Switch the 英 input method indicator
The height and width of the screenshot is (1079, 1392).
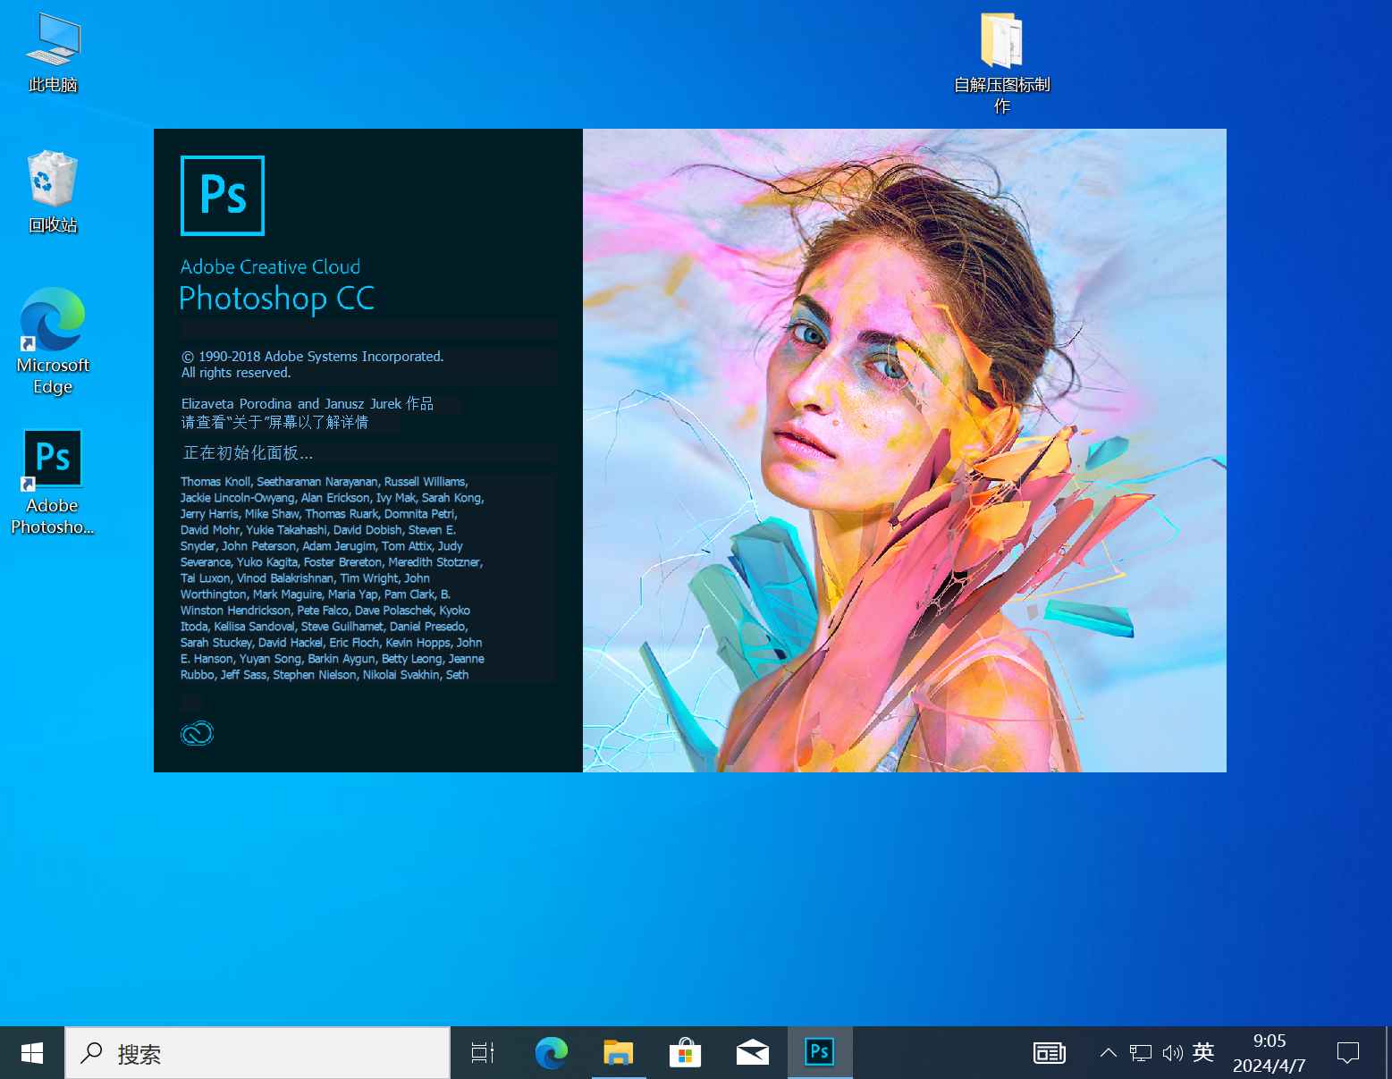pyautogui.click(x=1203, y=1053)
